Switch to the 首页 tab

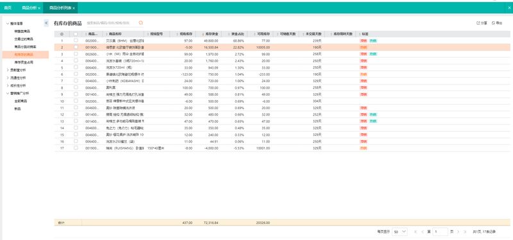point(8,8)
